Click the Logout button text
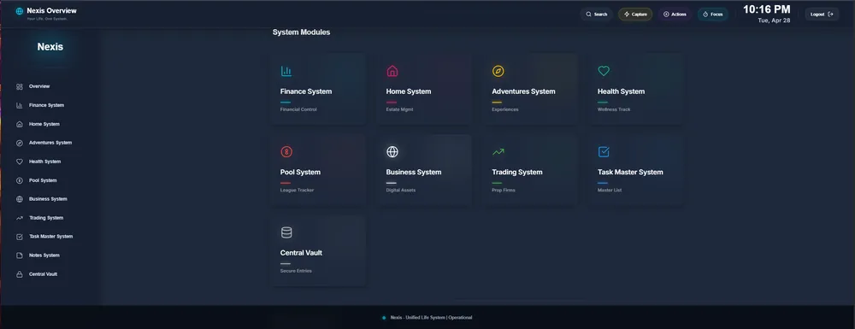Viewport: 855px width, 329px height. pos(817,15)
